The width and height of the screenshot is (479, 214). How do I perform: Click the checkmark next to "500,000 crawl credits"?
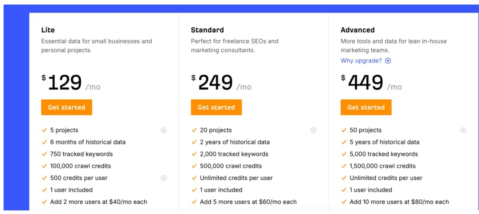tap(194, 166)
